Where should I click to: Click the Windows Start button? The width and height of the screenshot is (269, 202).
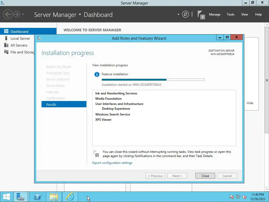pyautogui.click(x=7, y=197)
